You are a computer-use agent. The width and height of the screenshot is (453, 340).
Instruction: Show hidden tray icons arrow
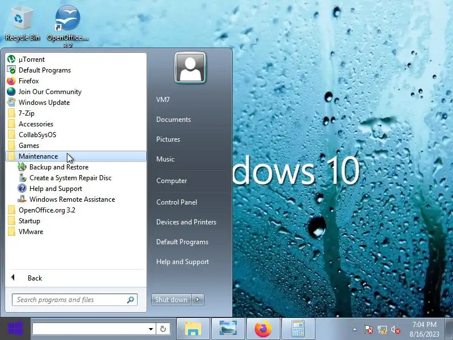[x=355, y=329]
